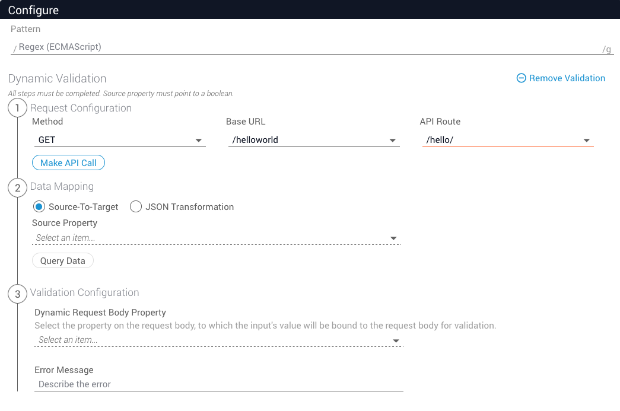Click the Remove Validation minus-circle icon
The height and width of the screenshot is (411, 620).
(522, 78)
